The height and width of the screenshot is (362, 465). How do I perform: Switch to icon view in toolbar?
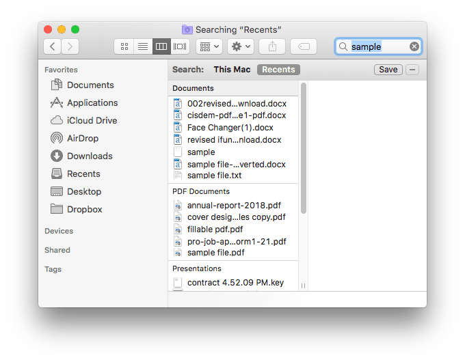click(124, 46)
